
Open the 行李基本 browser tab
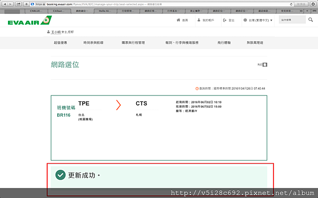tap(174, 11)
